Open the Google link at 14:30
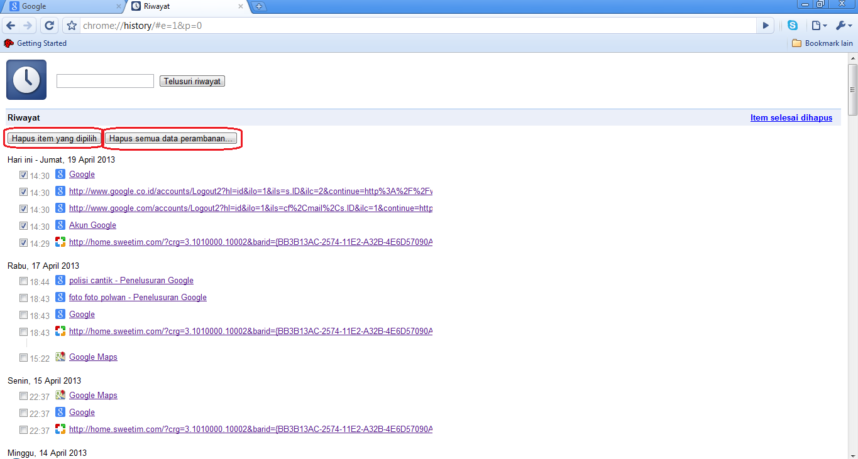This screenshot has width=858, height=459. 82,174
